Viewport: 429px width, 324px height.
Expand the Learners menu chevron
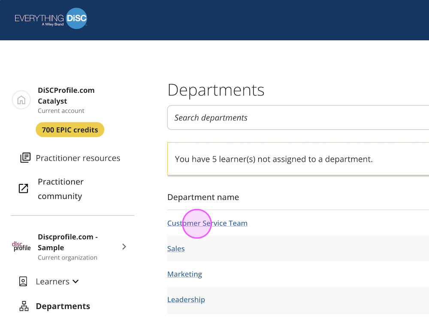[76, 281]
